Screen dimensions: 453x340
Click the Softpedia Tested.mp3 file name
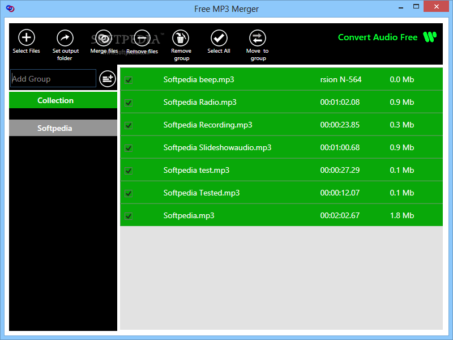point(202,193)
